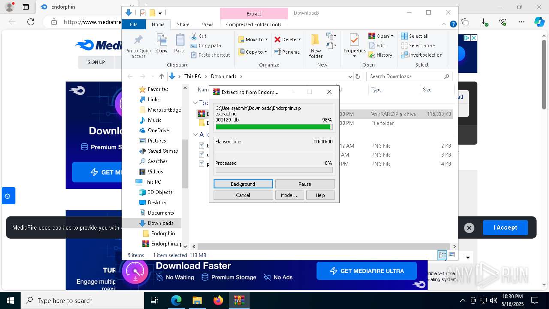Switch to the Share ribbon tab
The height and width of the screenshot is (309, 549).
pyautogui.click(x=183, y=24)
